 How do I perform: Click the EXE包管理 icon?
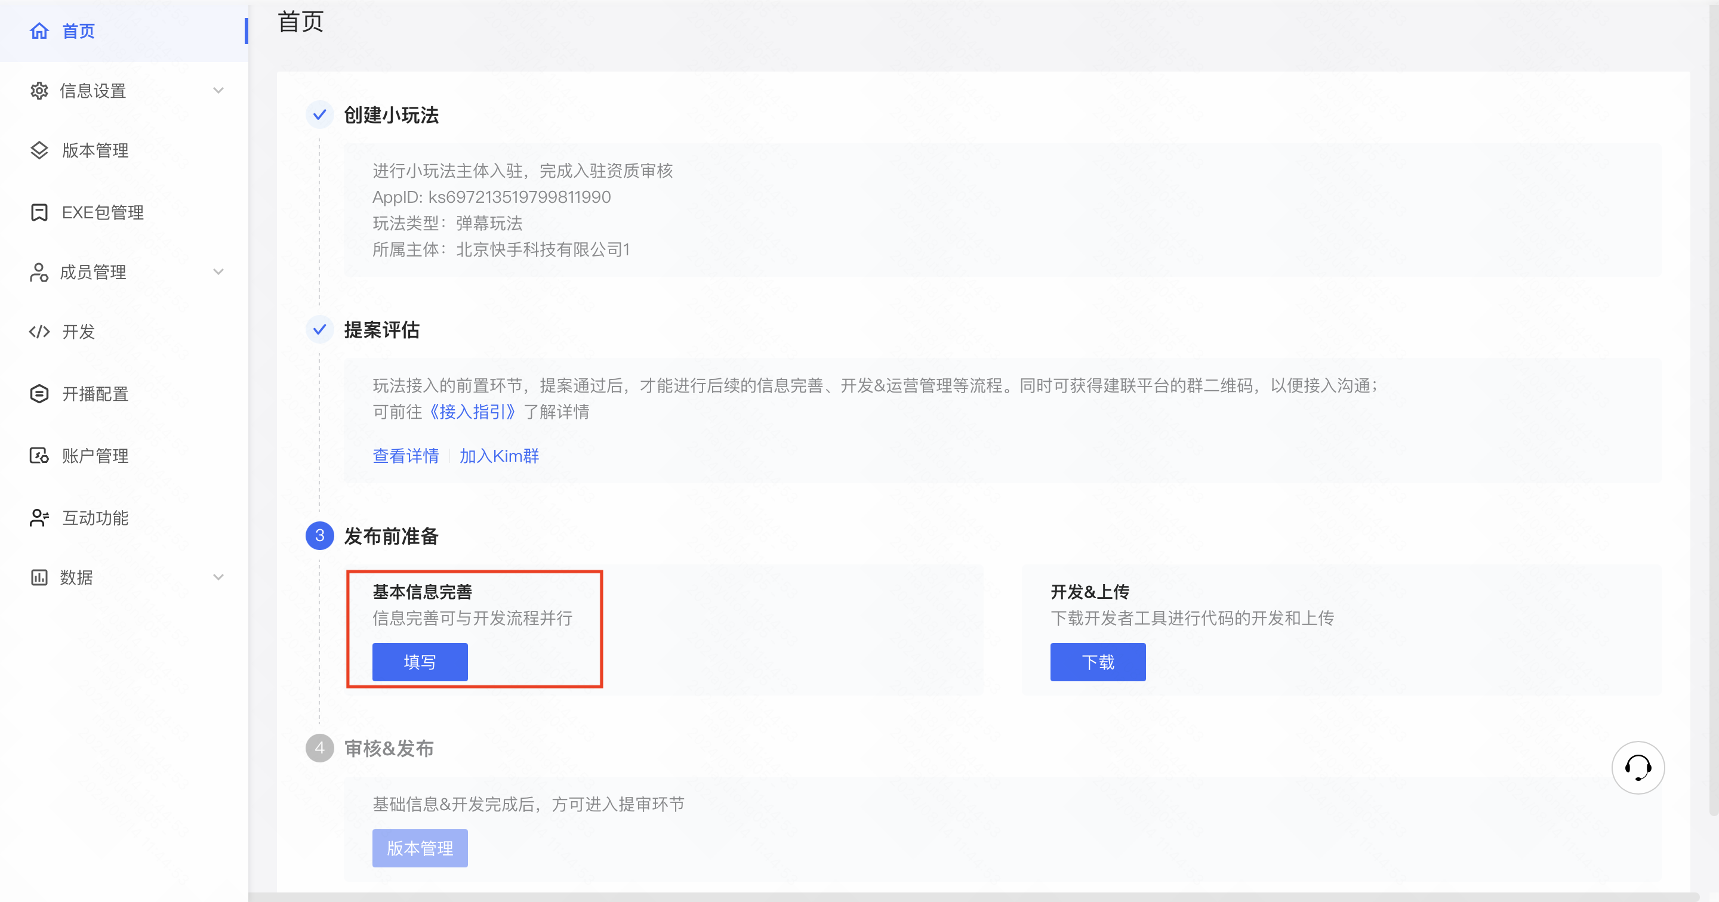[39, 212]
